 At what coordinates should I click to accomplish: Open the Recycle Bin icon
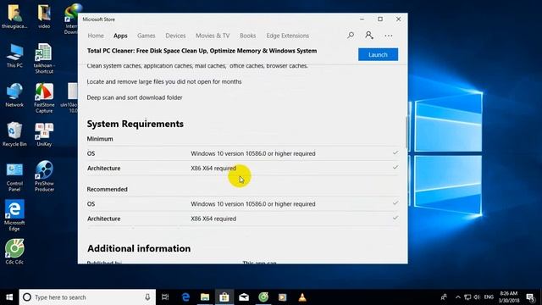[14, 135]
